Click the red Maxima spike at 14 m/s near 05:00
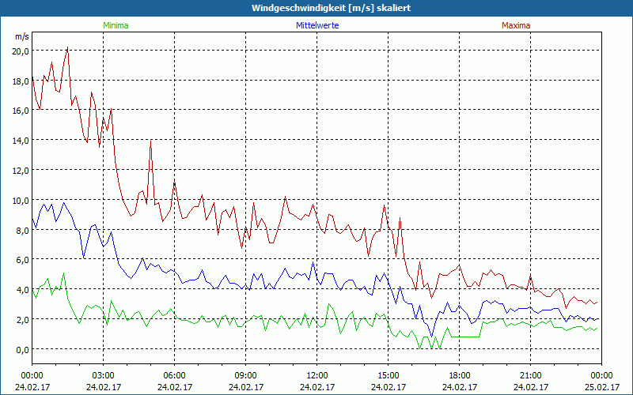The image size is (633, 395). point(150,141)
